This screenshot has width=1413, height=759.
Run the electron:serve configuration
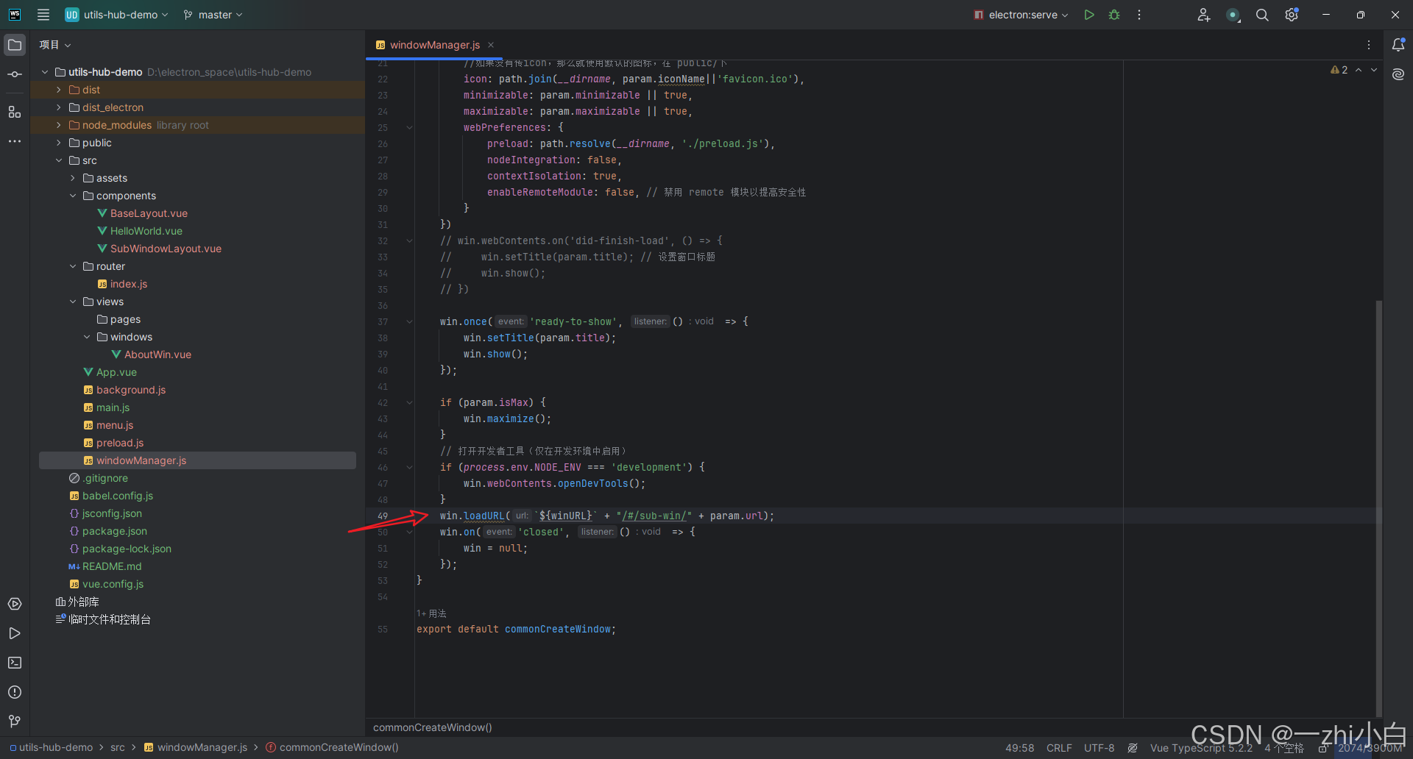coord(1089,15)
